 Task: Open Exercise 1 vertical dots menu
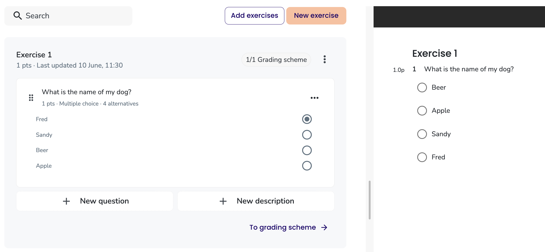click(325, 59)
